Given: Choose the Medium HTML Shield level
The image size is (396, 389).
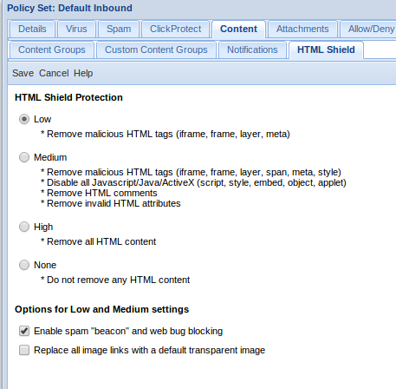Looking at the screenshot, I should coord(24,157).
